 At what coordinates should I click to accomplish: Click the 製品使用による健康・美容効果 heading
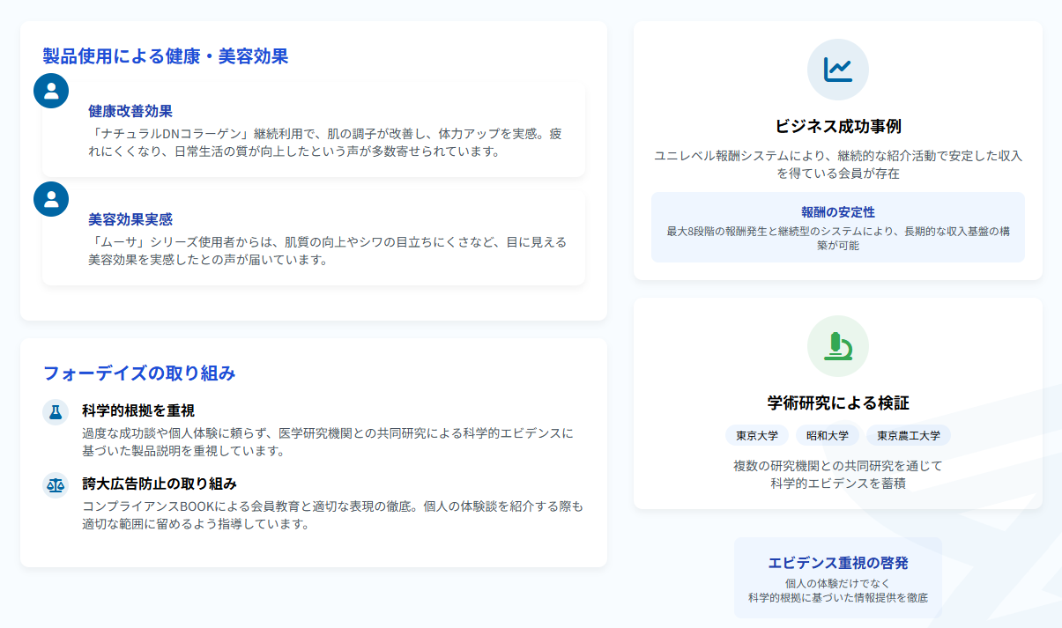[166, 56]
